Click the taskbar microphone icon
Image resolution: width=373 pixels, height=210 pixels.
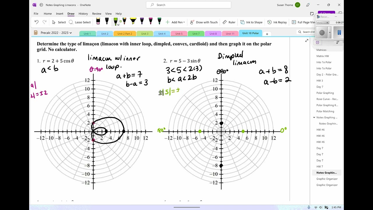point(309,207)
